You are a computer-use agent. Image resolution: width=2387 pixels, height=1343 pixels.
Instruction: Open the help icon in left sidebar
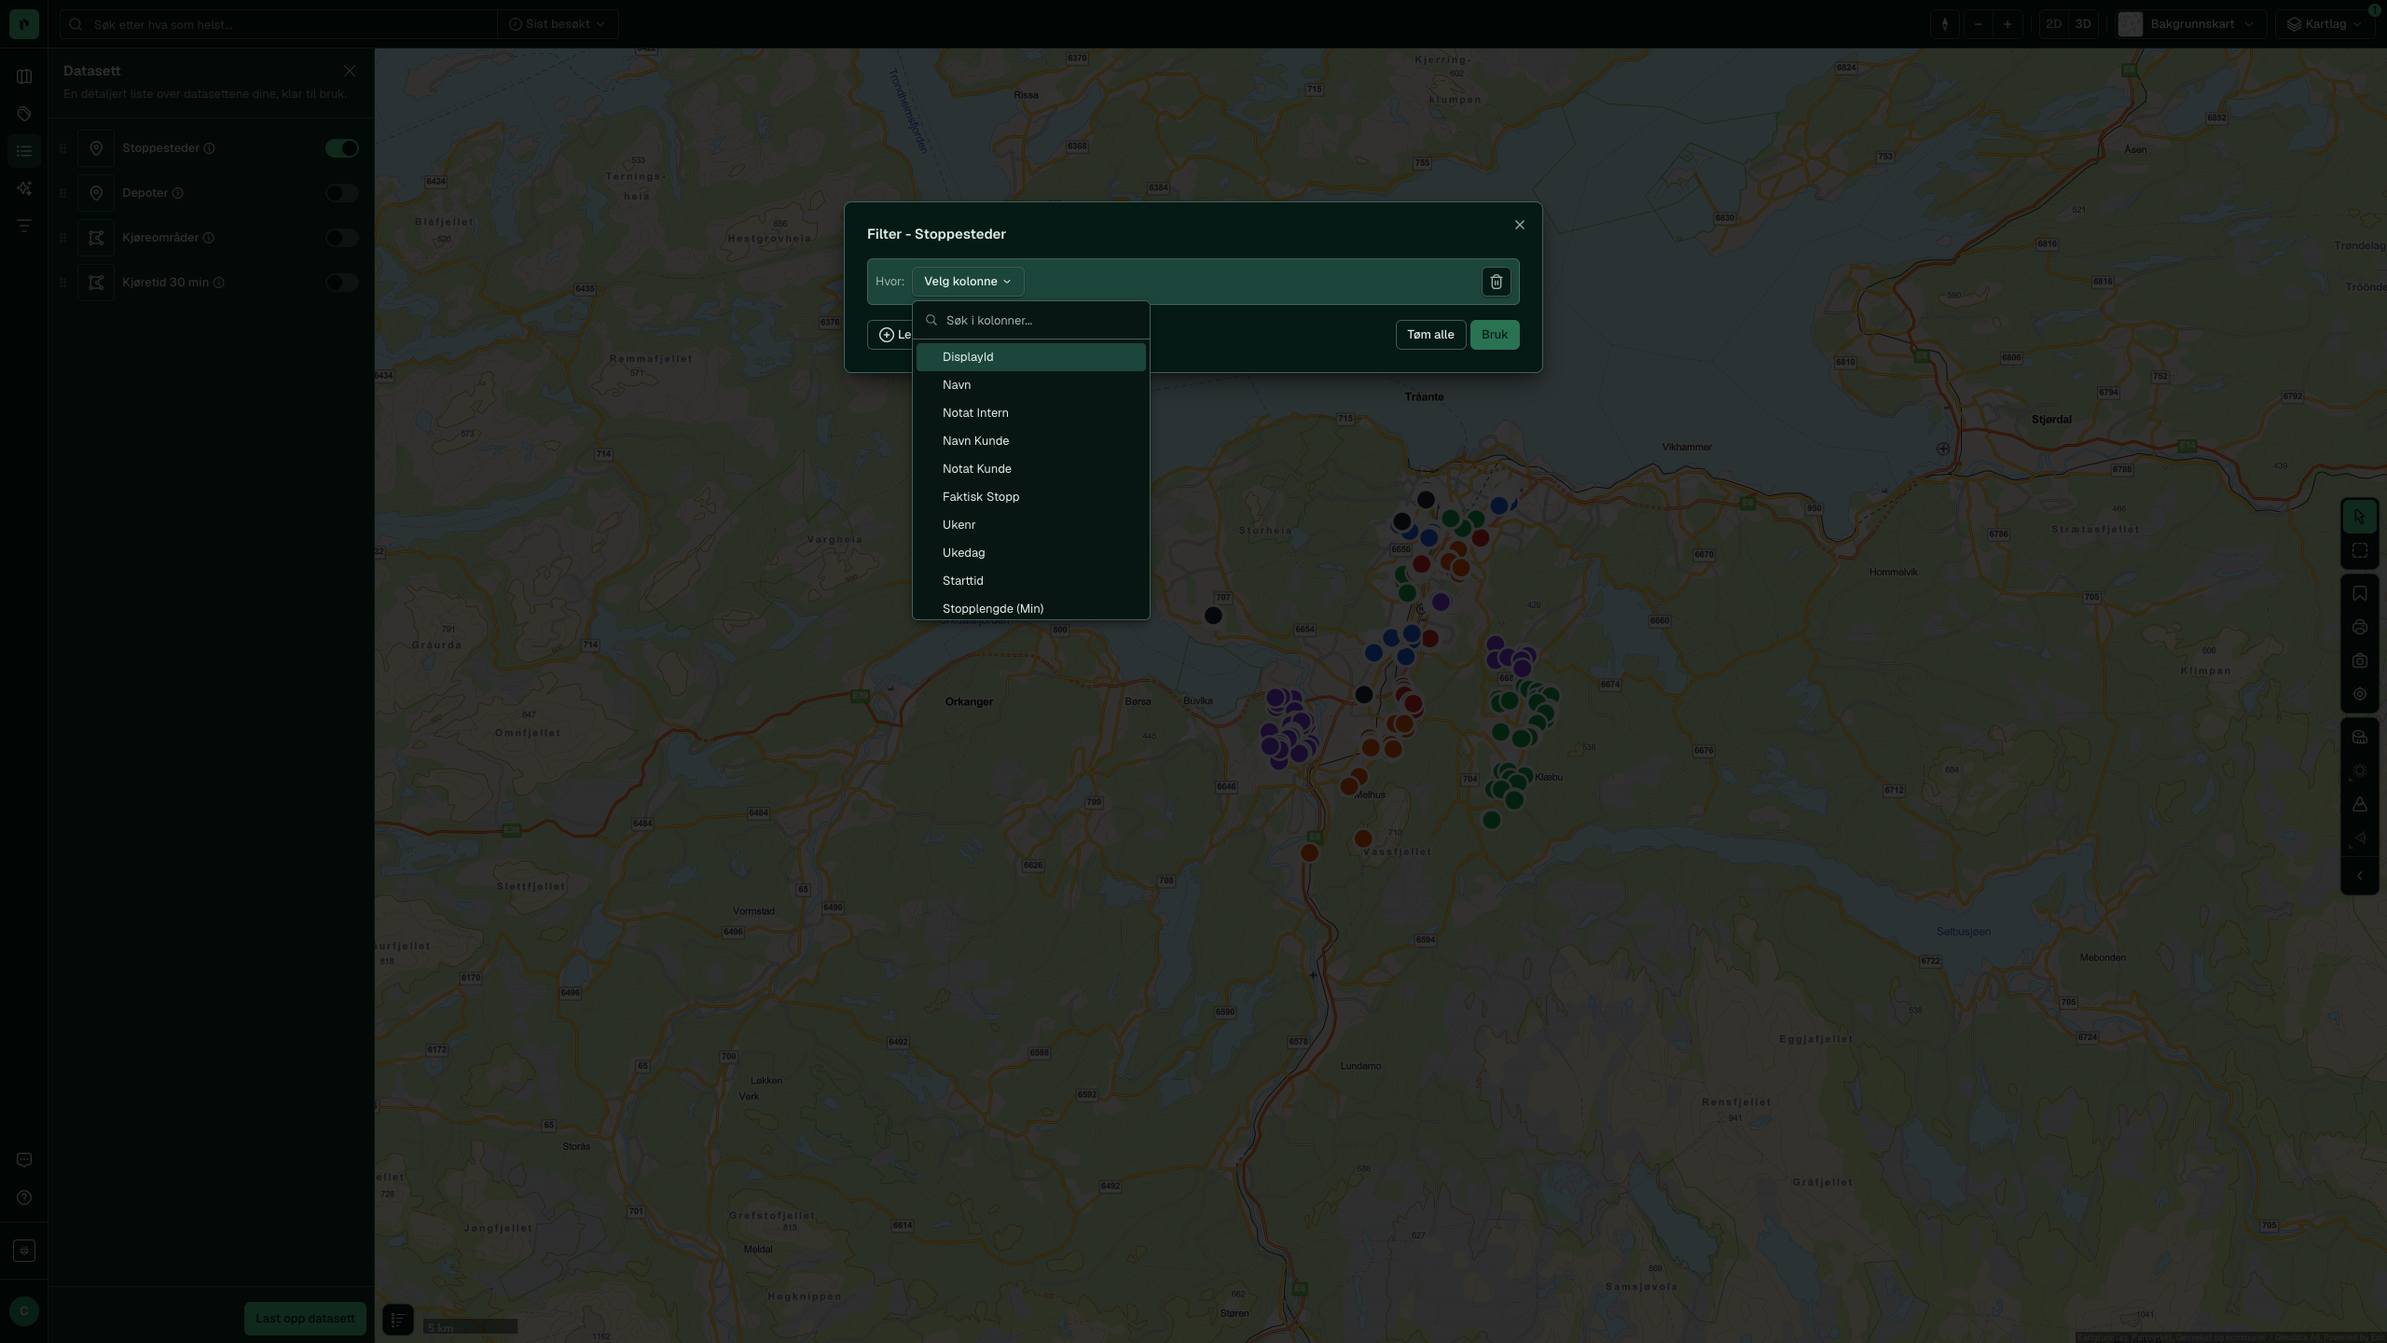tap(24, 1198)
